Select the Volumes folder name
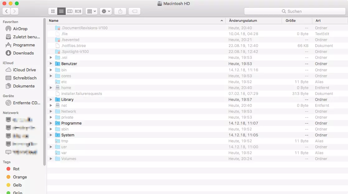This screenshot has height=194, width=348. (68, 159)
